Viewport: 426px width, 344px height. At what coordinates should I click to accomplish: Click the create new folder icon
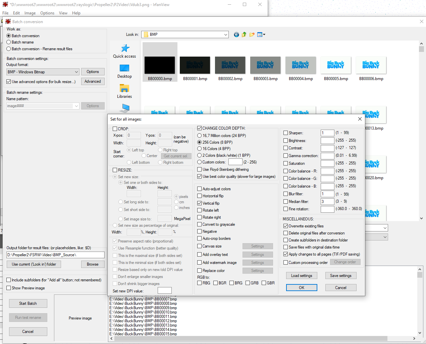(252, 35)
